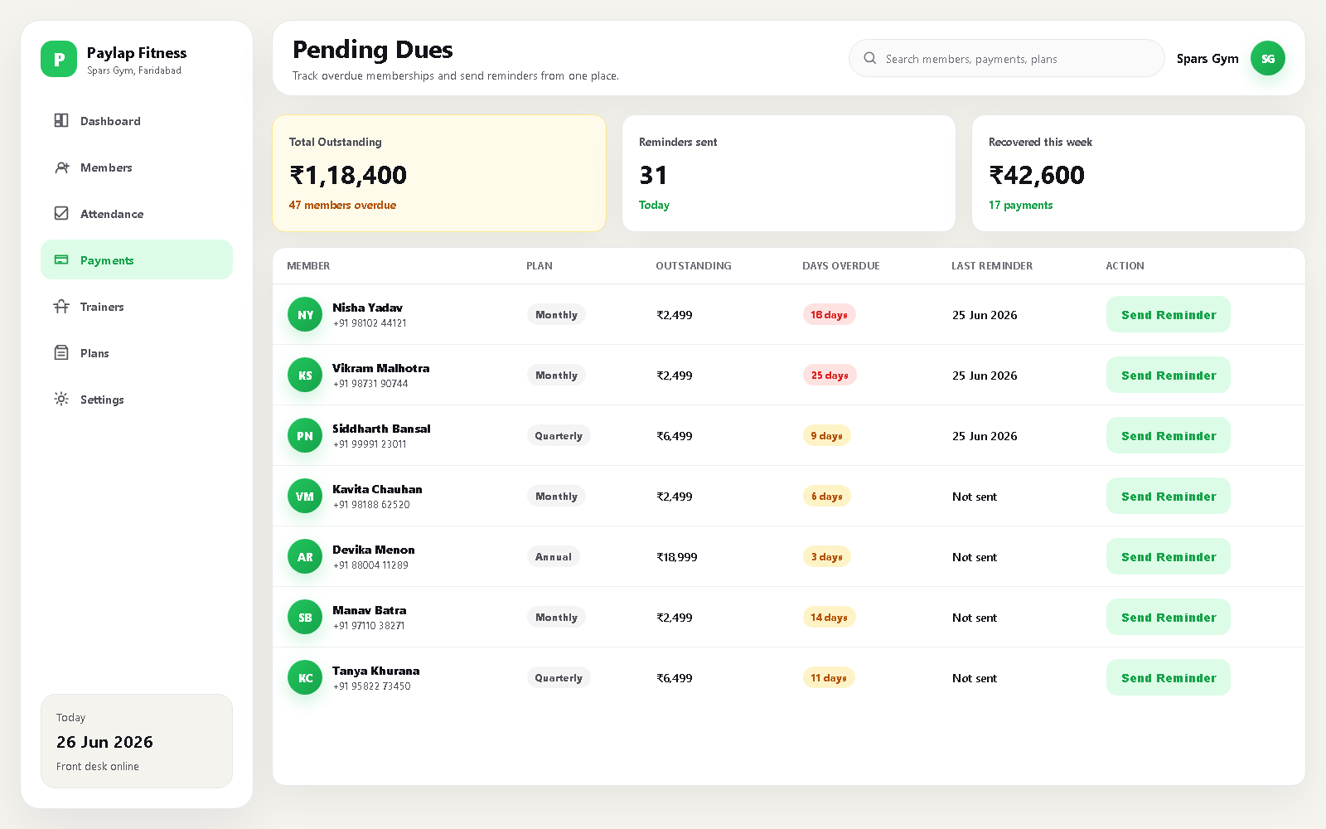Click the Dashboard sidebar icon
This screenshot has height=829, width=1326.
61,120
